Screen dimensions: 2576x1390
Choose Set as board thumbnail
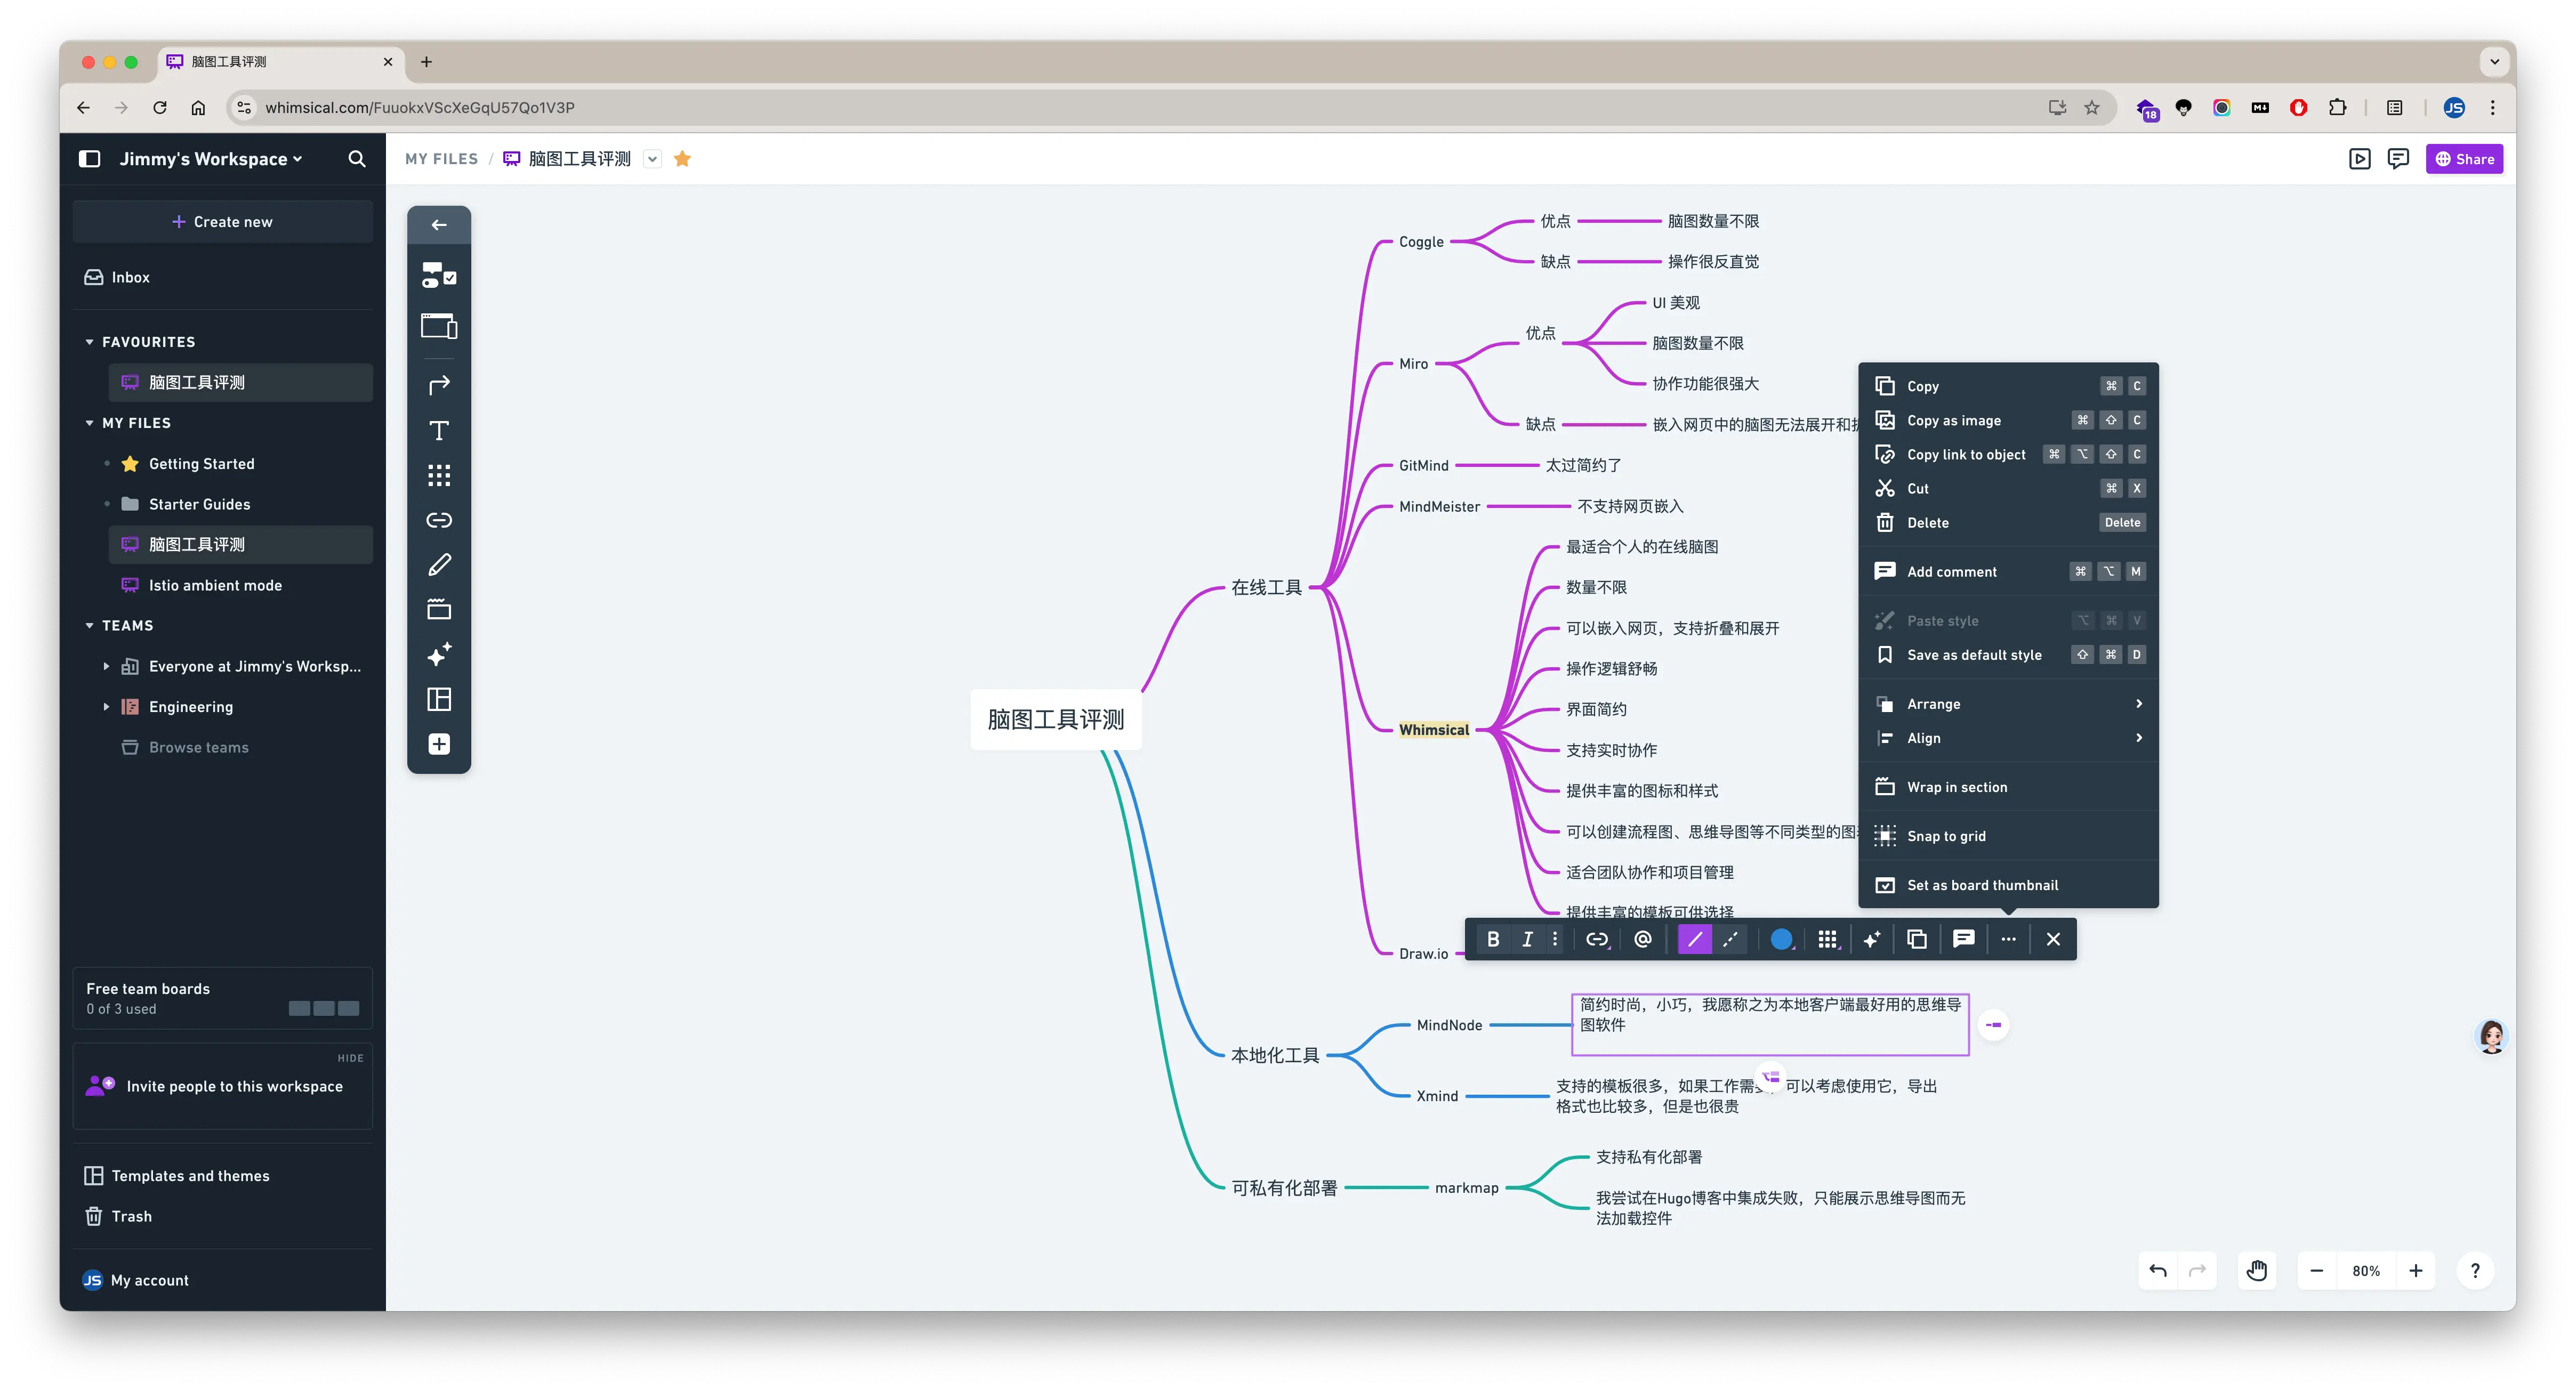[2008, 885]
